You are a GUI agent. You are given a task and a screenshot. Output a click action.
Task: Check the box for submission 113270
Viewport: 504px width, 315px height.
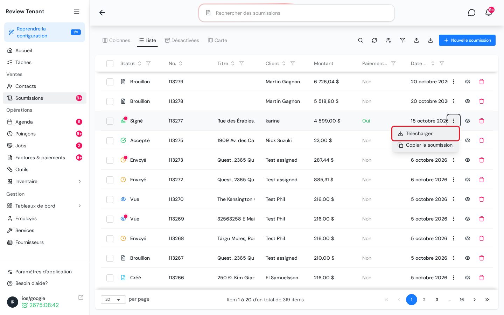(110, 199)
